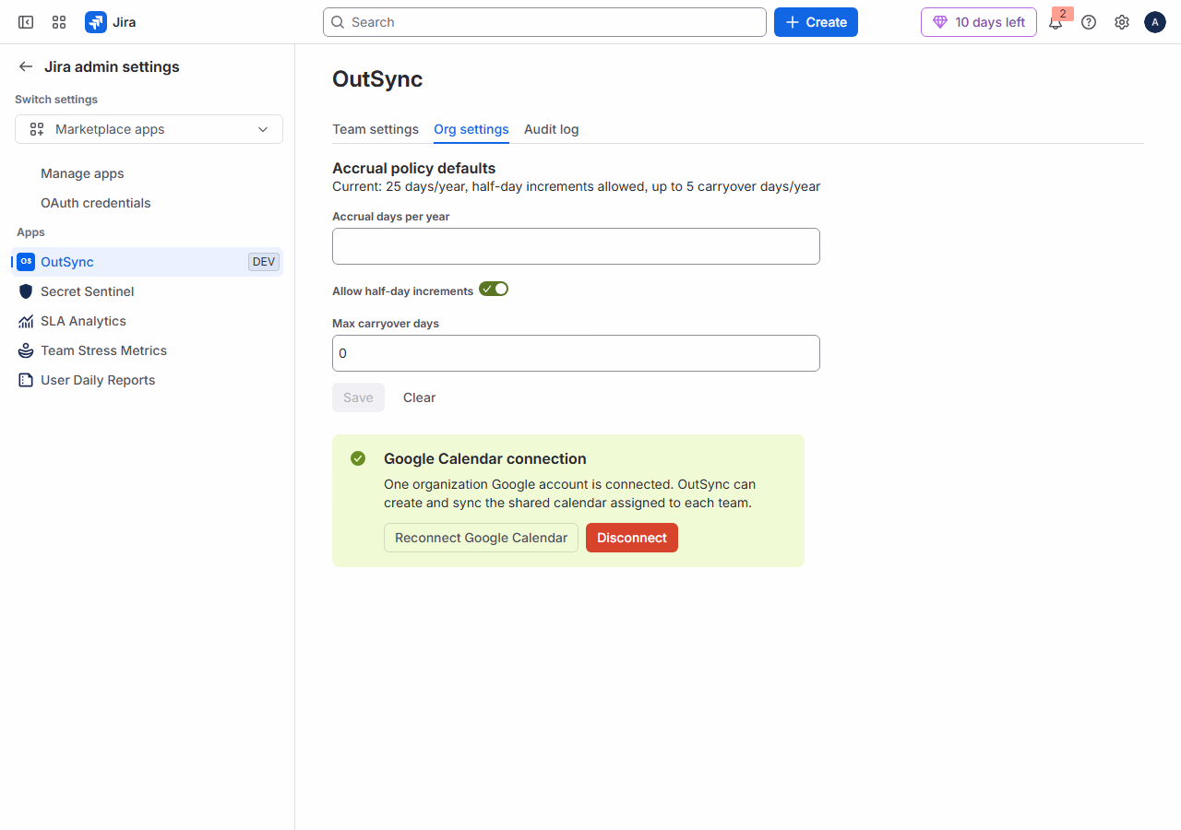Click the search magnifier icon
1181x830 pixels.
(338, 22)
